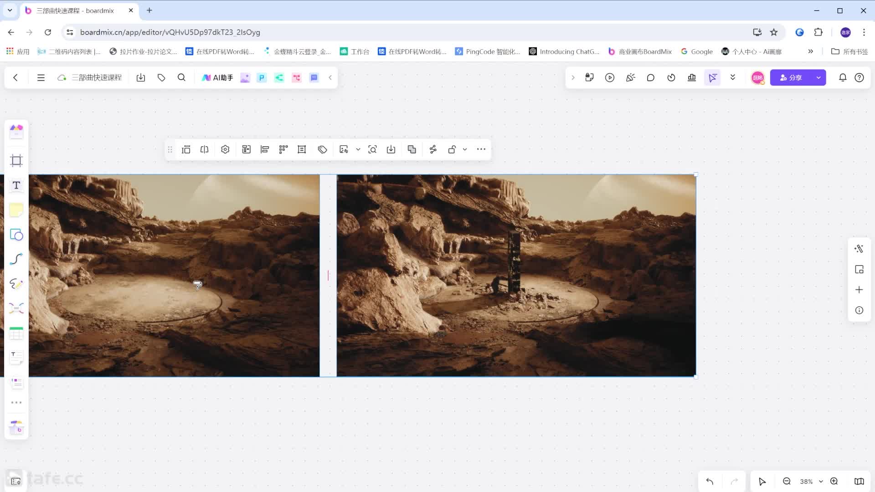Open the notifications bell
This screenshot has width=875, height=492.
pos(843,78)
